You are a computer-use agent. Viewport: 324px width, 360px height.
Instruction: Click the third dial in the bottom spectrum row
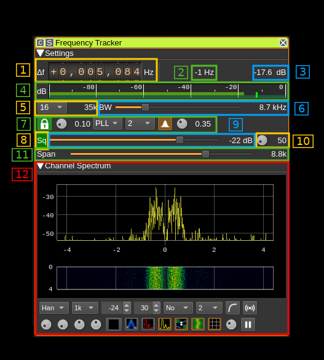coord(79,324)
